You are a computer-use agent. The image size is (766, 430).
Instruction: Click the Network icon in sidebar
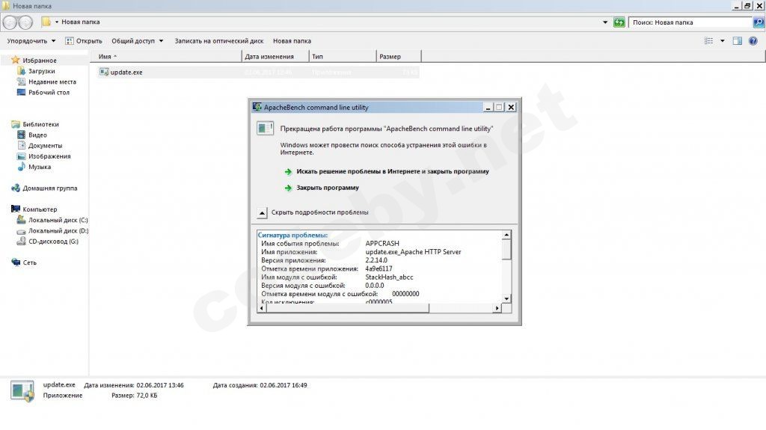pyautogui.click(x=16, y=262)
